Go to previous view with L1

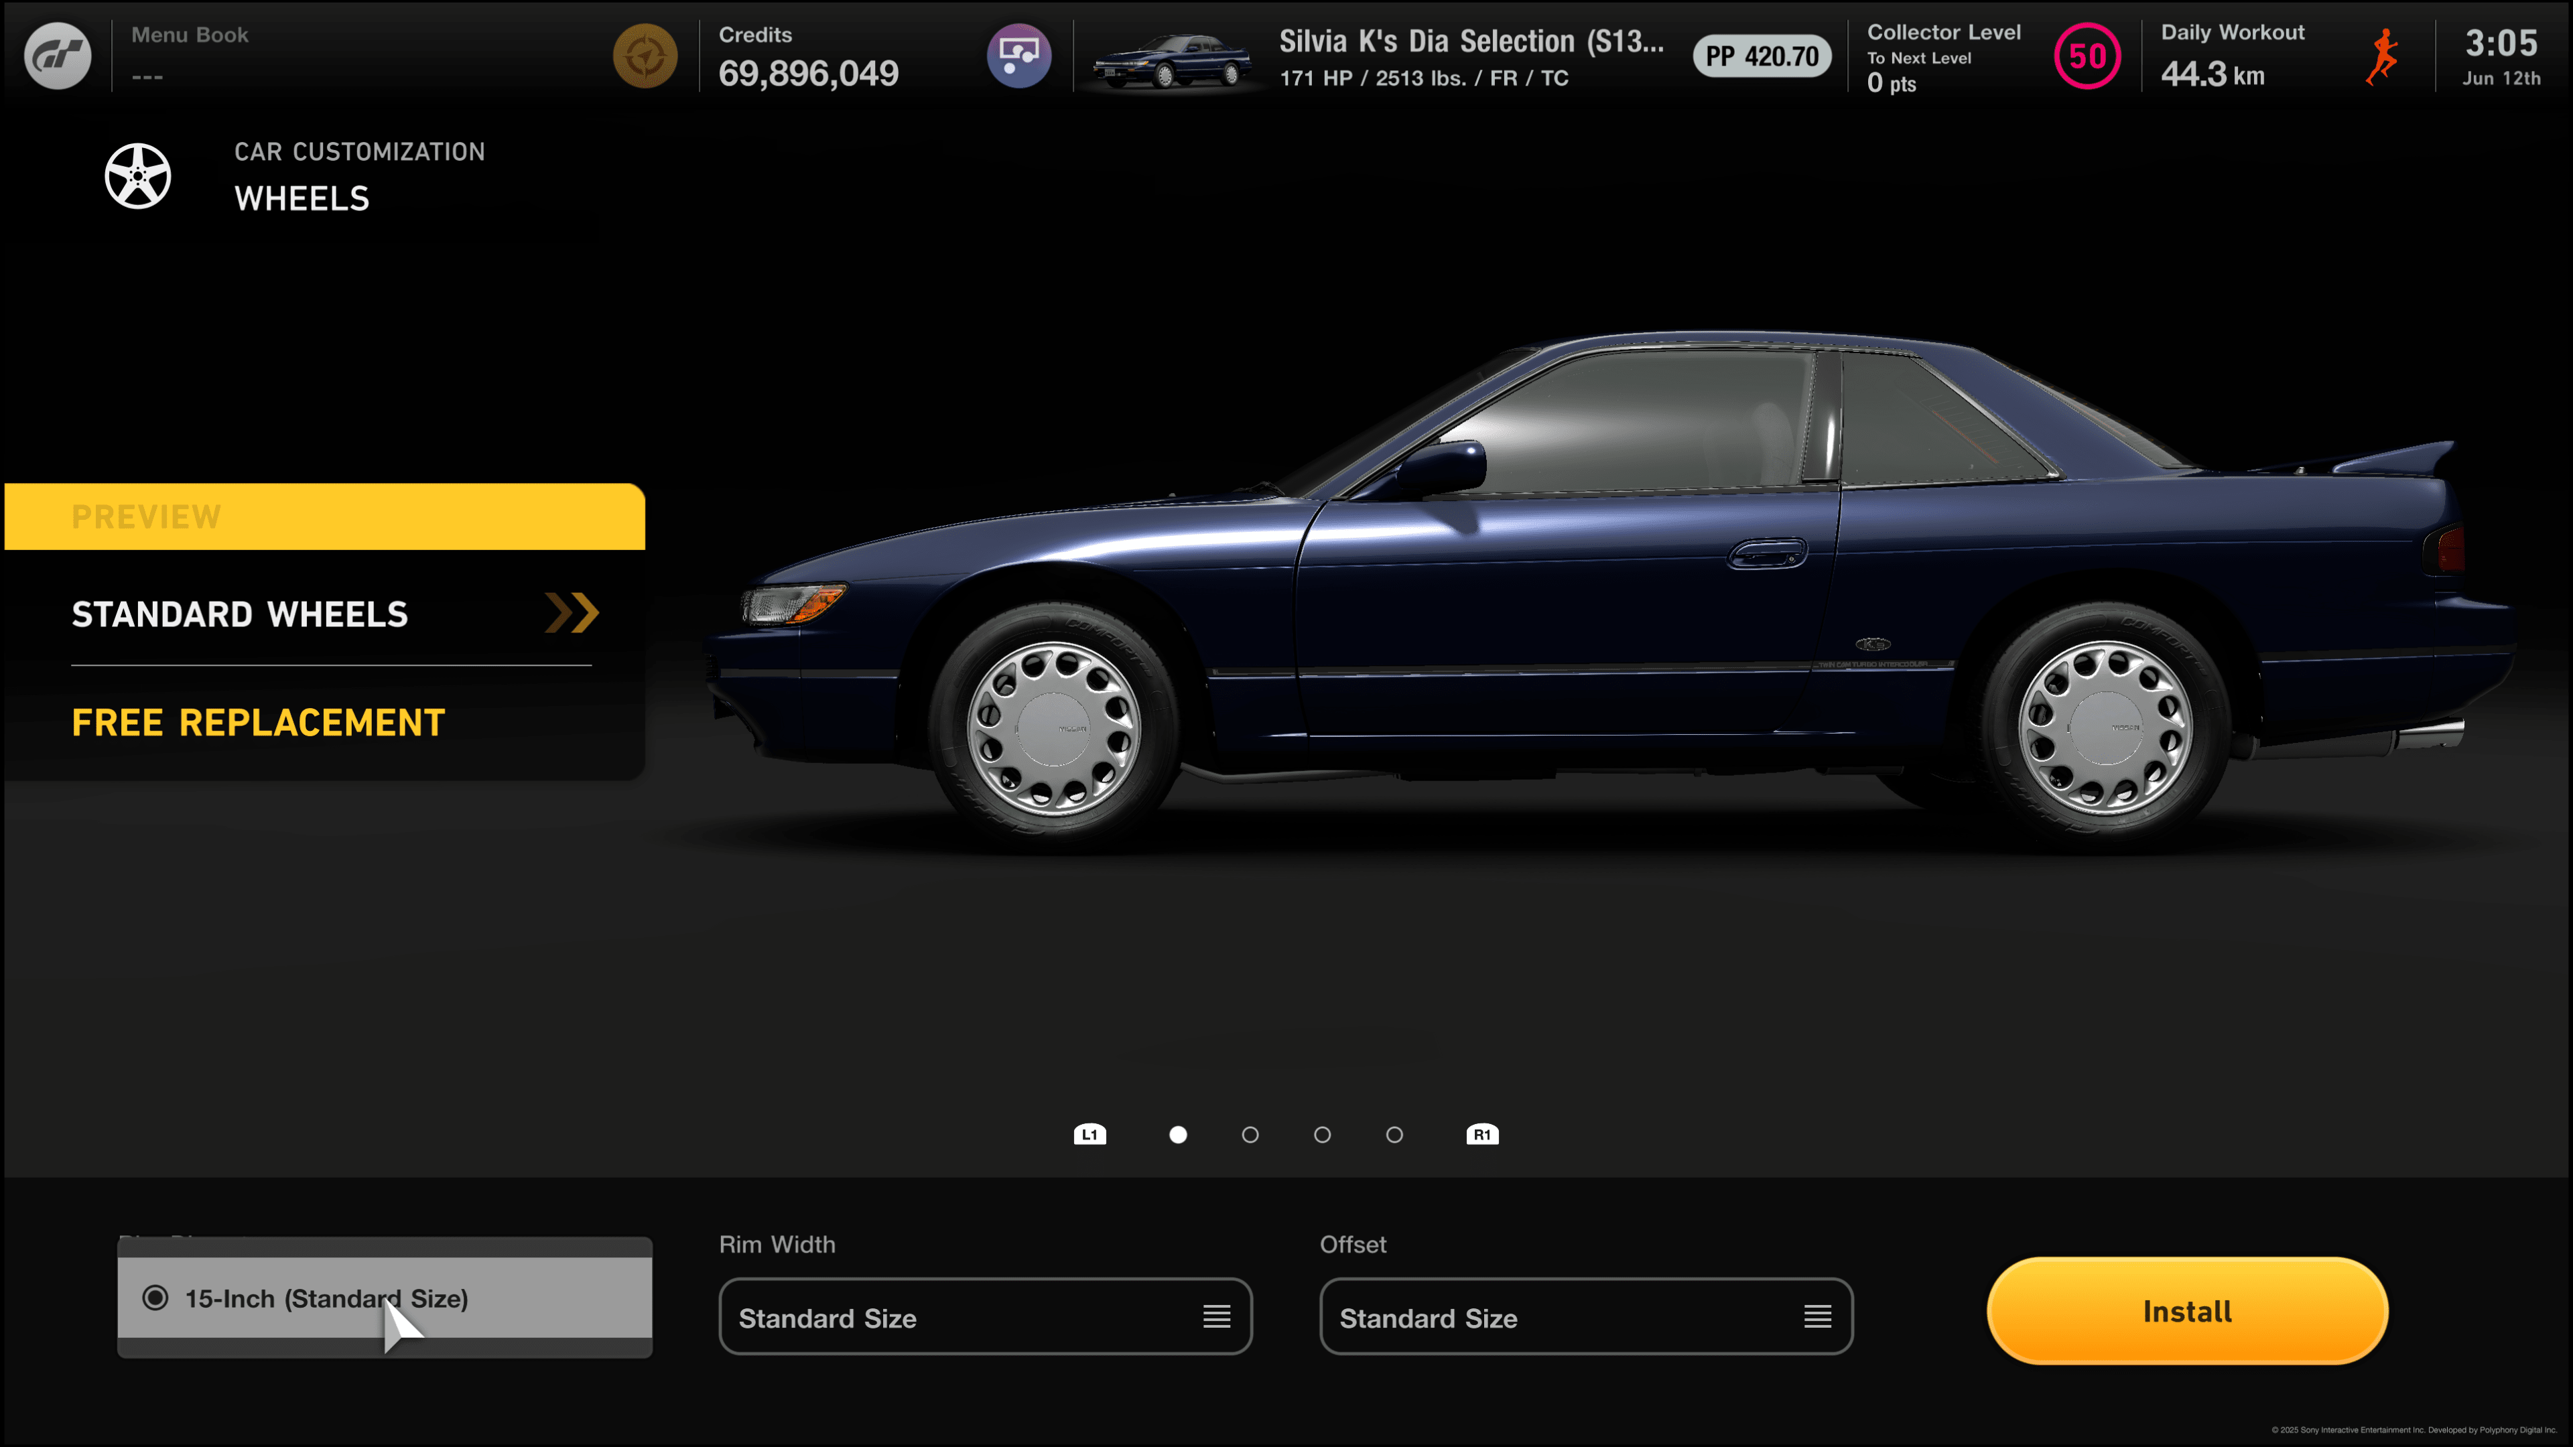point(1090,1134)
